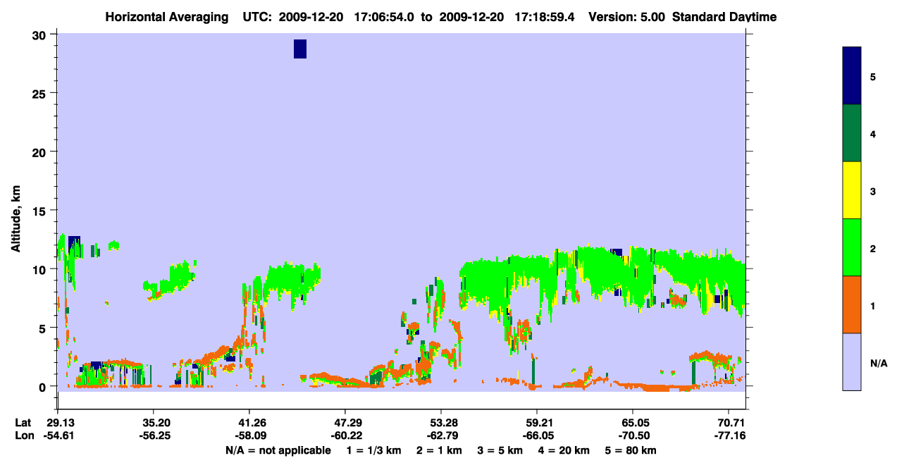Image resolution: width=916 pixels, height=470 pixels.
Task: Click longitude value -58.09
Action: point(249,436)
